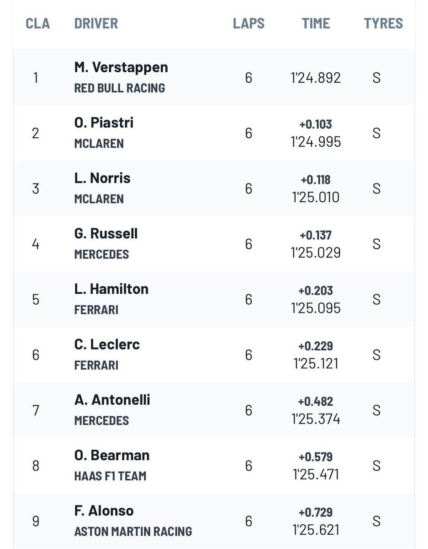Click the soft tyre S in Alonso's row
This screenshot has height=549, width=428.
coord(376,521)
